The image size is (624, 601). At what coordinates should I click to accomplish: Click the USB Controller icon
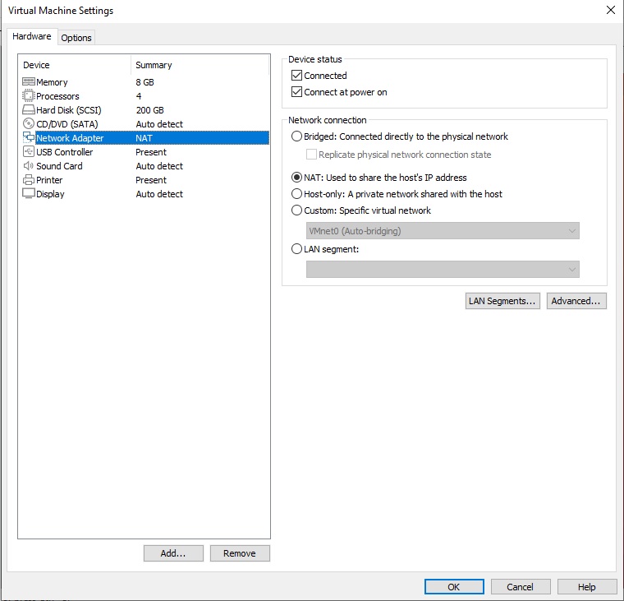coord(29,151)
